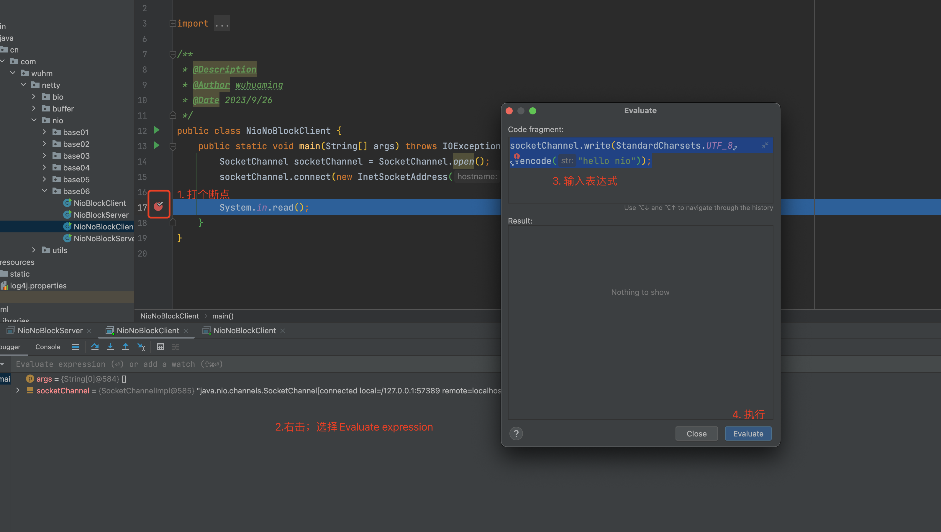Click the Step Over debugger icon
The image size is (941, 532).
coord(95,347)
